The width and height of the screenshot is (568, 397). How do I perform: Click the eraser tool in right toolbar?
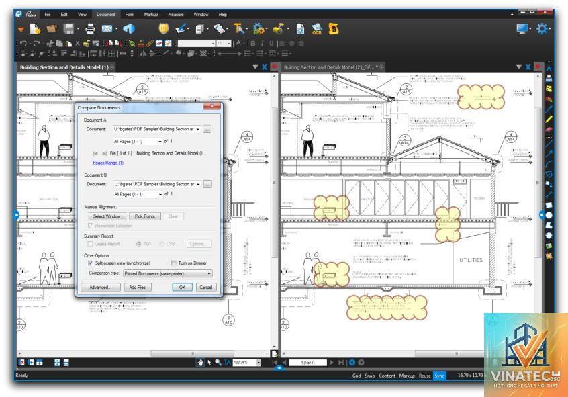coord(549,129)
